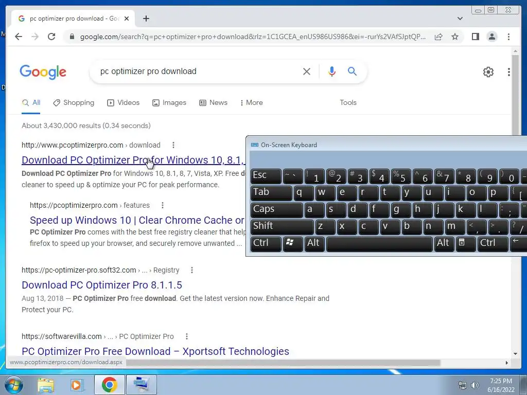The image size is (527, 395).
Task: Open Windows Explorer from the taskbar
Action: [46, 385]
